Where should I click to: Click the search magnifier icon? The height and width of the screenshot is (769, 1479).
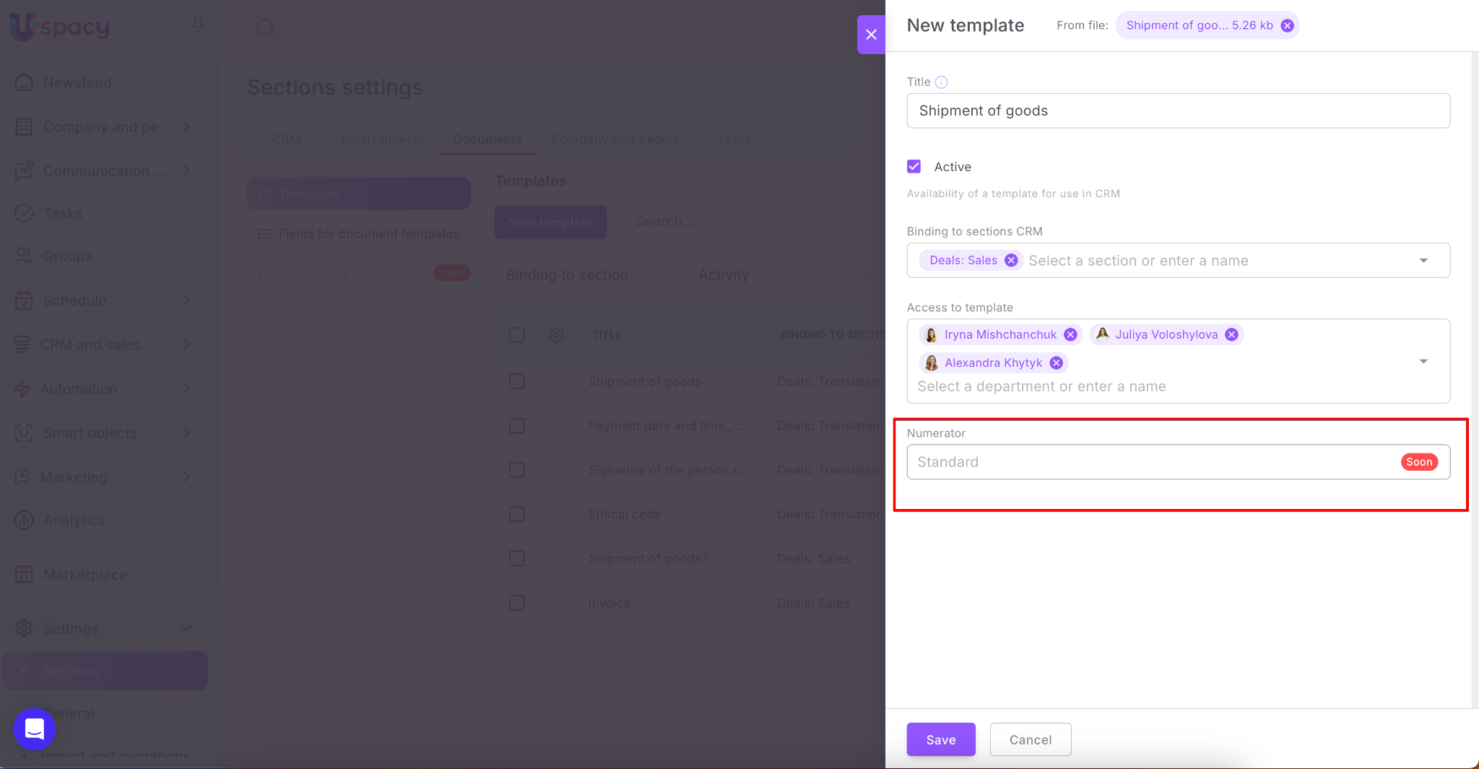pos(265,27)
